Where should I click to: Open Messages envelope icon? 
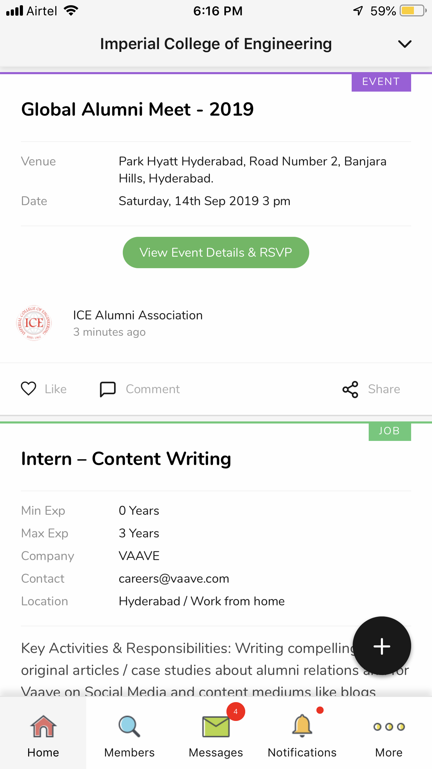tap(216, 727)
